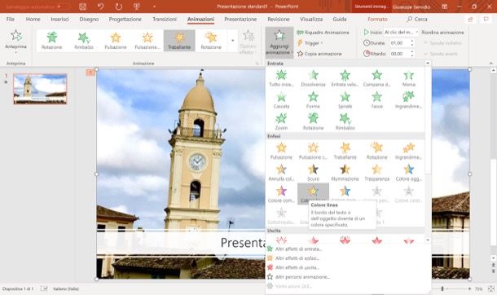
Task: Open the Riquadro Animazione pane
Action: 323,33
